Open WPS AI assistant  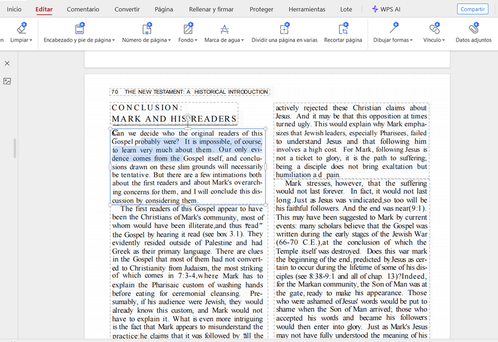pyautogui.click(x=387, y=10)
